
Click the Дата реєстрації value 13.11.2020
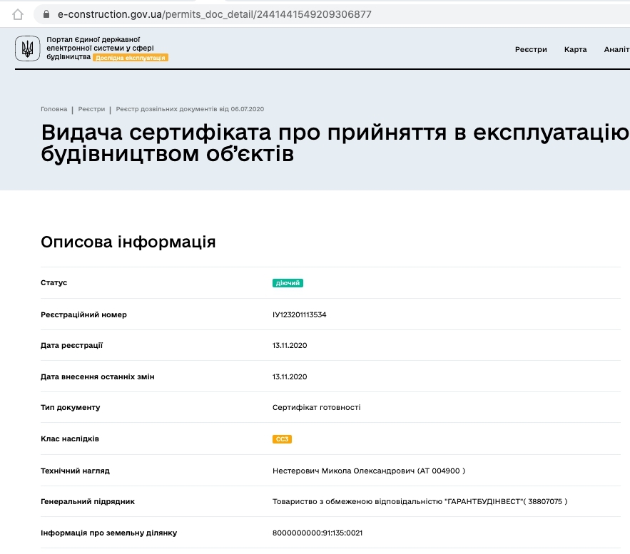[290, 345]
